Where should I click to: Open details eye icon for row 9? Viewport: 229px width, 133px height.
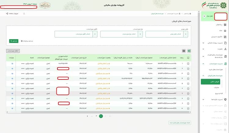12,103
